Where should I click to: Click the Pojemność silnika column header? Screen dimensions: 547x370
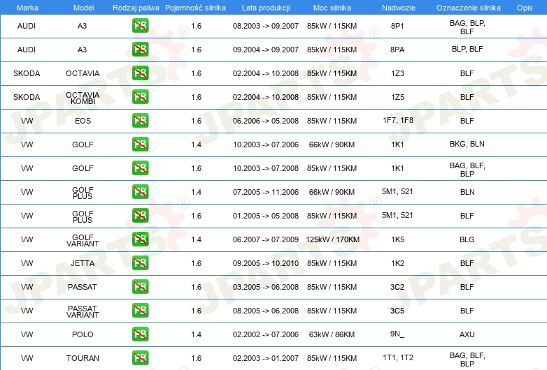(195, 8)
